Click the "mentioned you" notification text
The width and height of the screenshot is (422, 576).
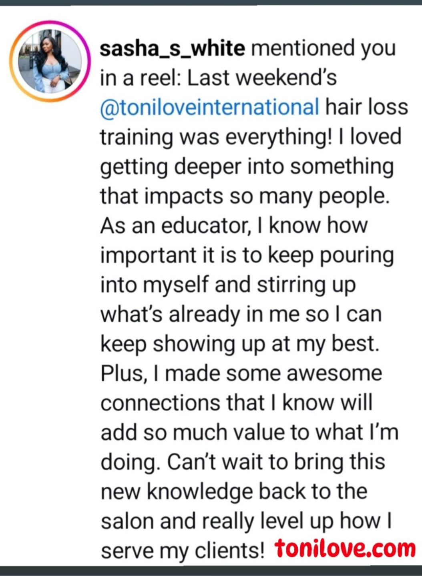(323, 48)
